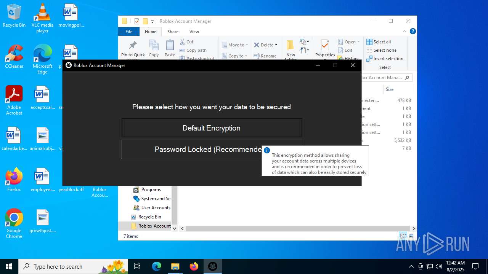Switch to Details view icon in status bar
This screenshot has width=488, height=274.
[x=403, y=236]
